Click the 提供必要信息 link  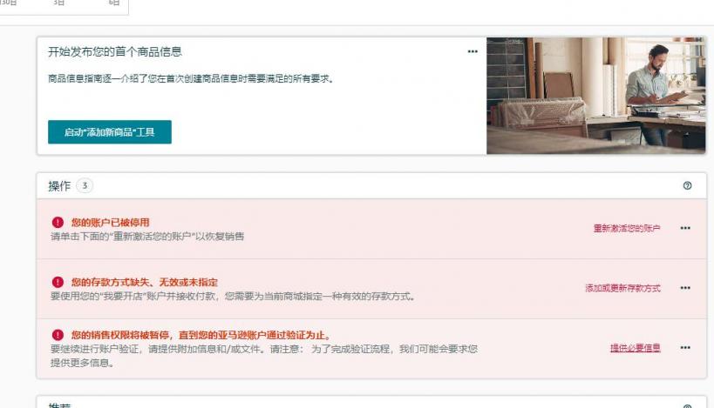[x=636, y=348]
